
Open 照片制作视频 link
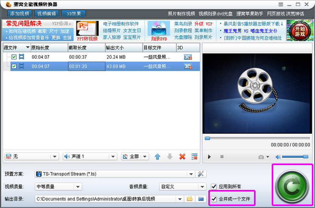coord(182,14)
